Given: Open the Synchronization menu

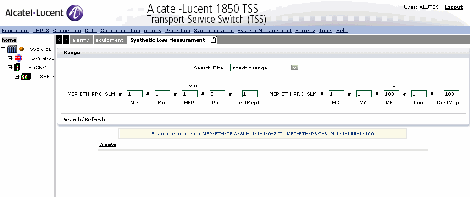Looking at the screenshot, I should click(x=214, y=31).
